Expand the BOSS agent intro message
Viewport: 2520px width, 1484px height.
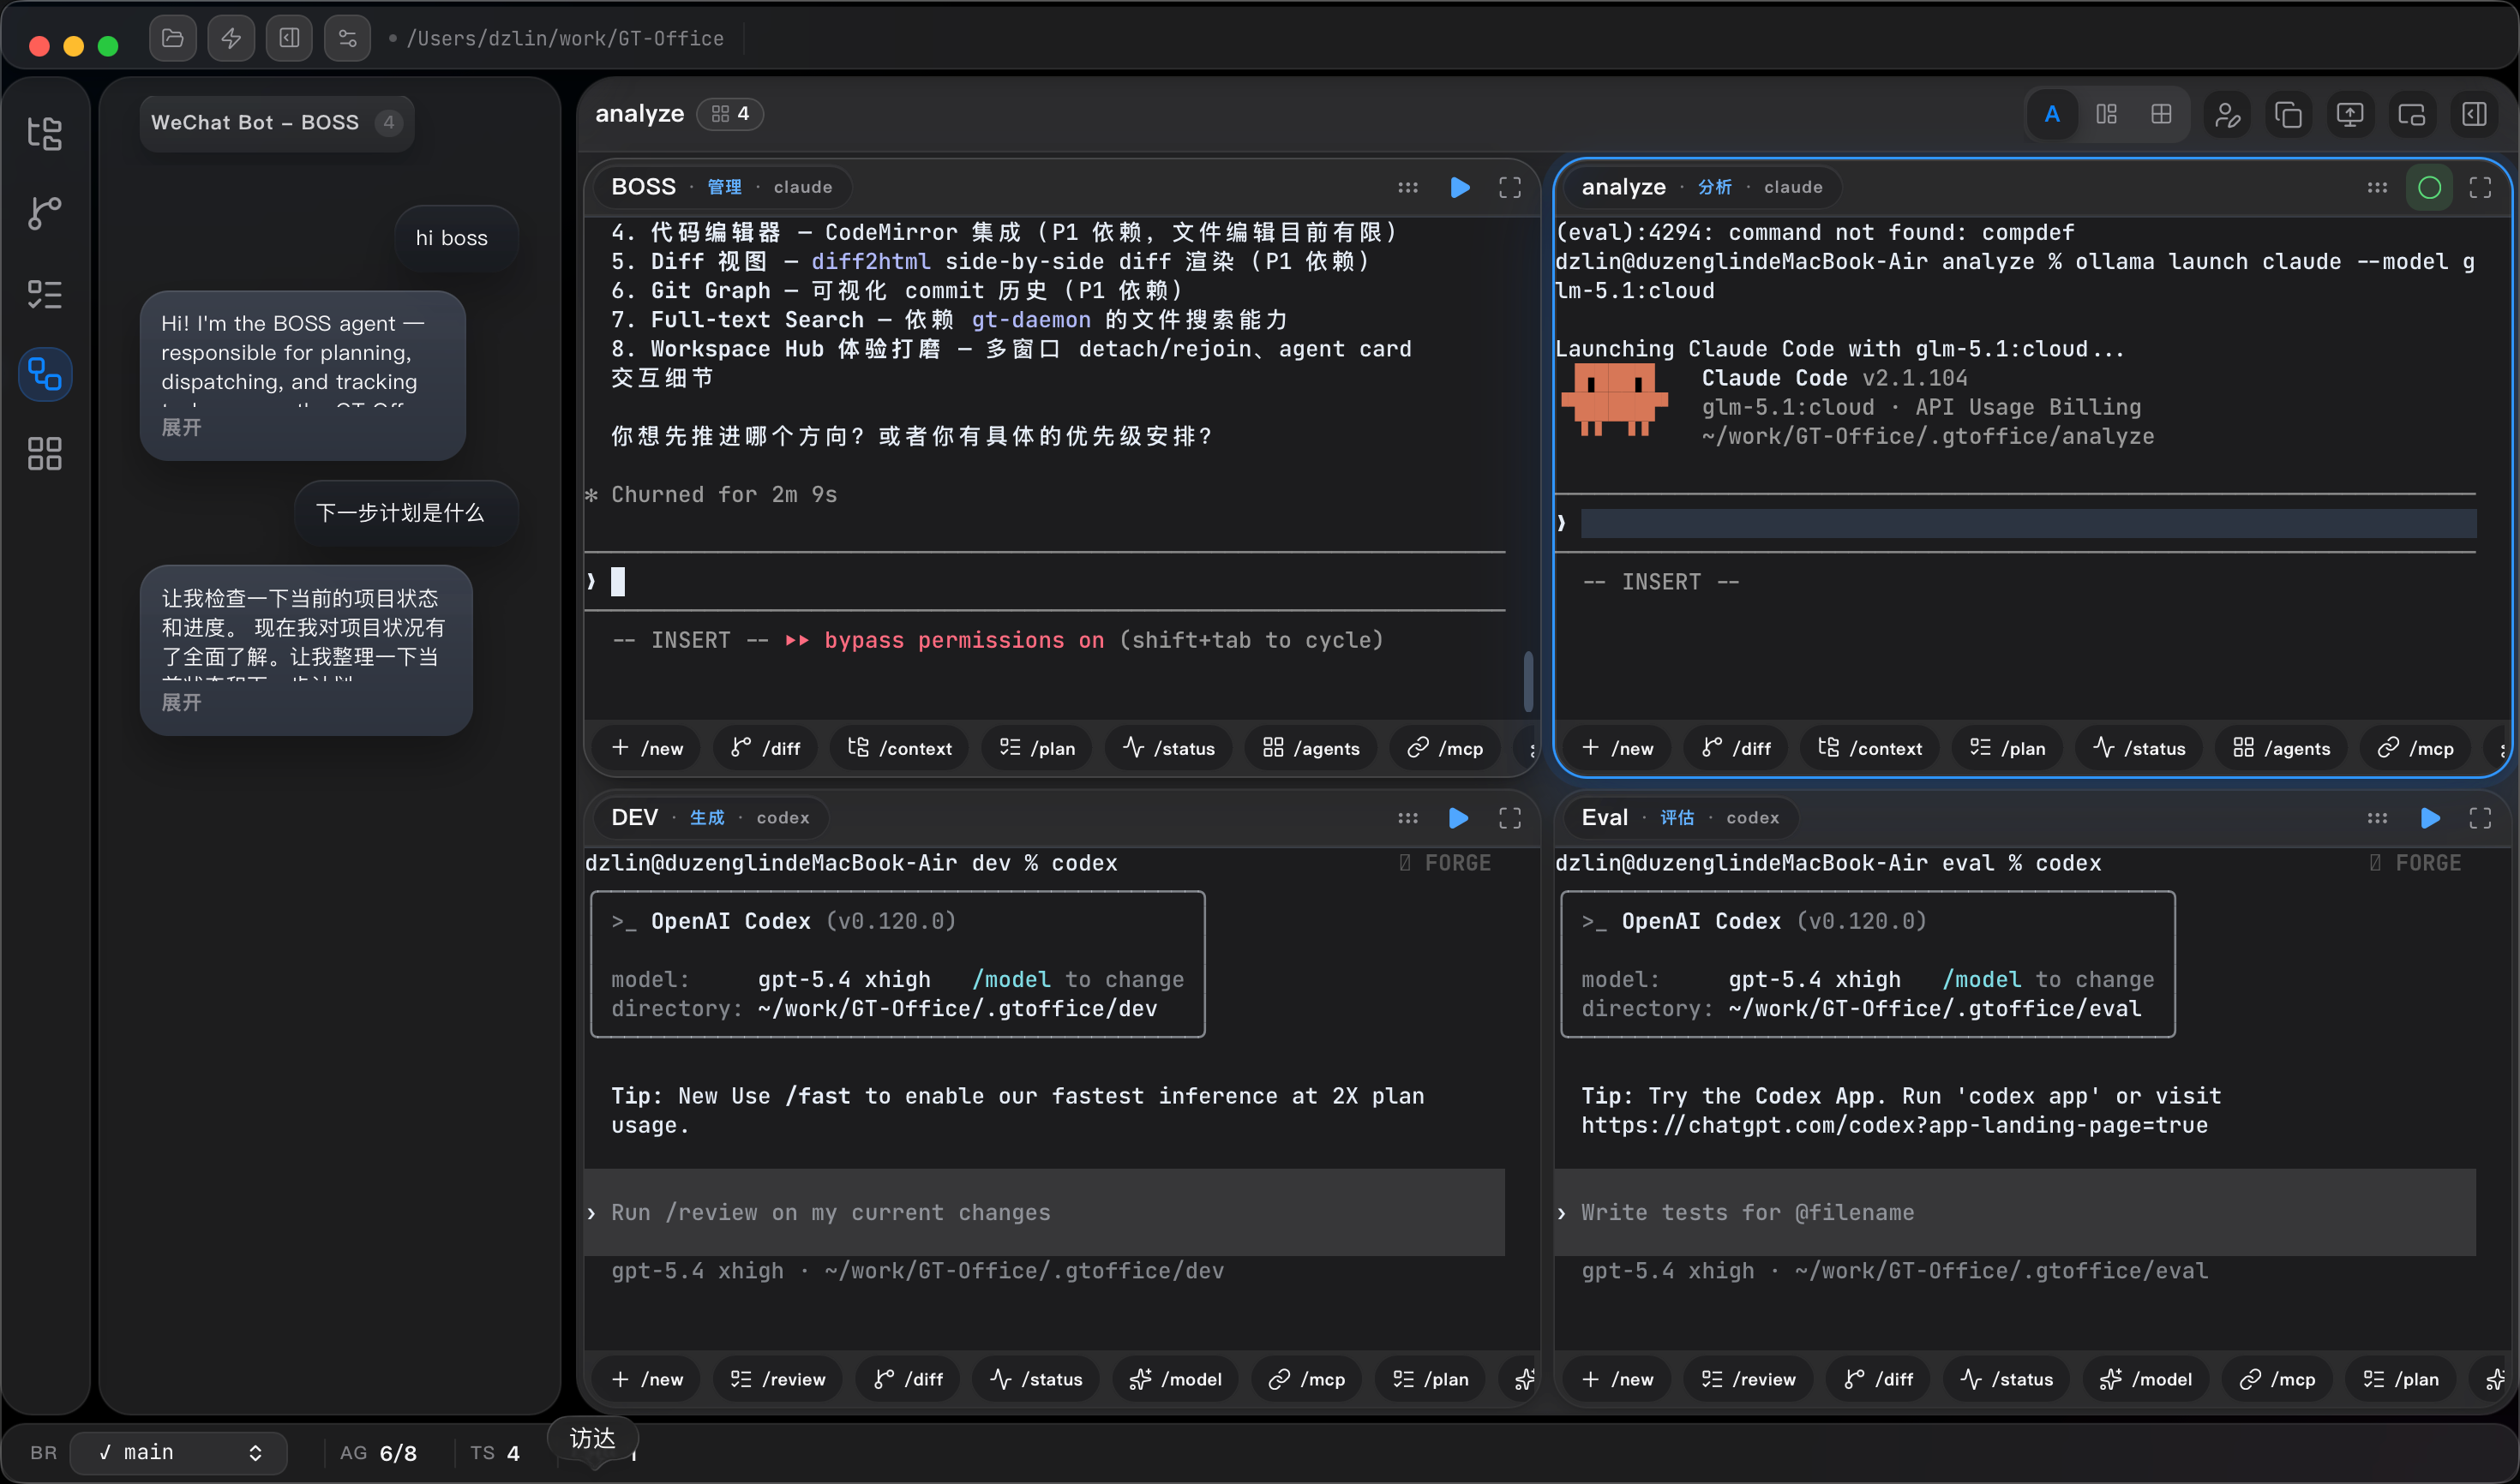(x=181, y=428)
